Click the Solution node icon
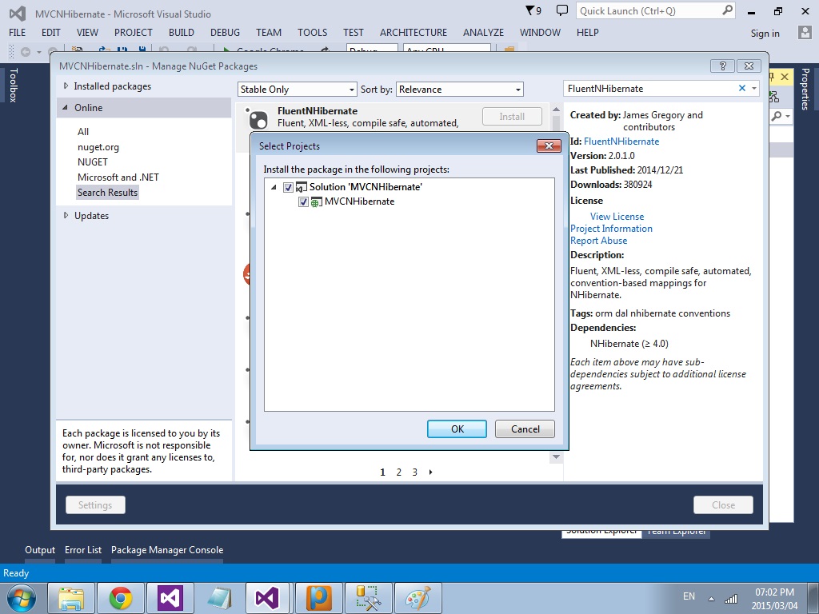Screen dimensions: 819x614 [x=302, y=187]
